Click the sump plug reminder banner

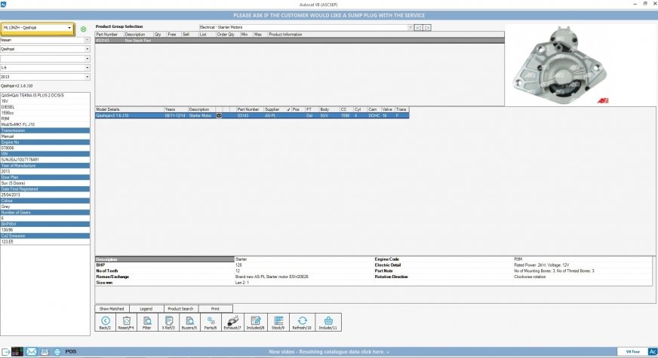click(329, 15)
